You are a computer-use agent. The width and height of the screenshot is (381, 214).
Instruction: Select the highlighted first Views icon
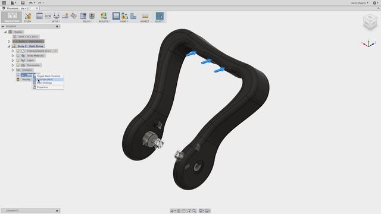[x=116, y=16]
